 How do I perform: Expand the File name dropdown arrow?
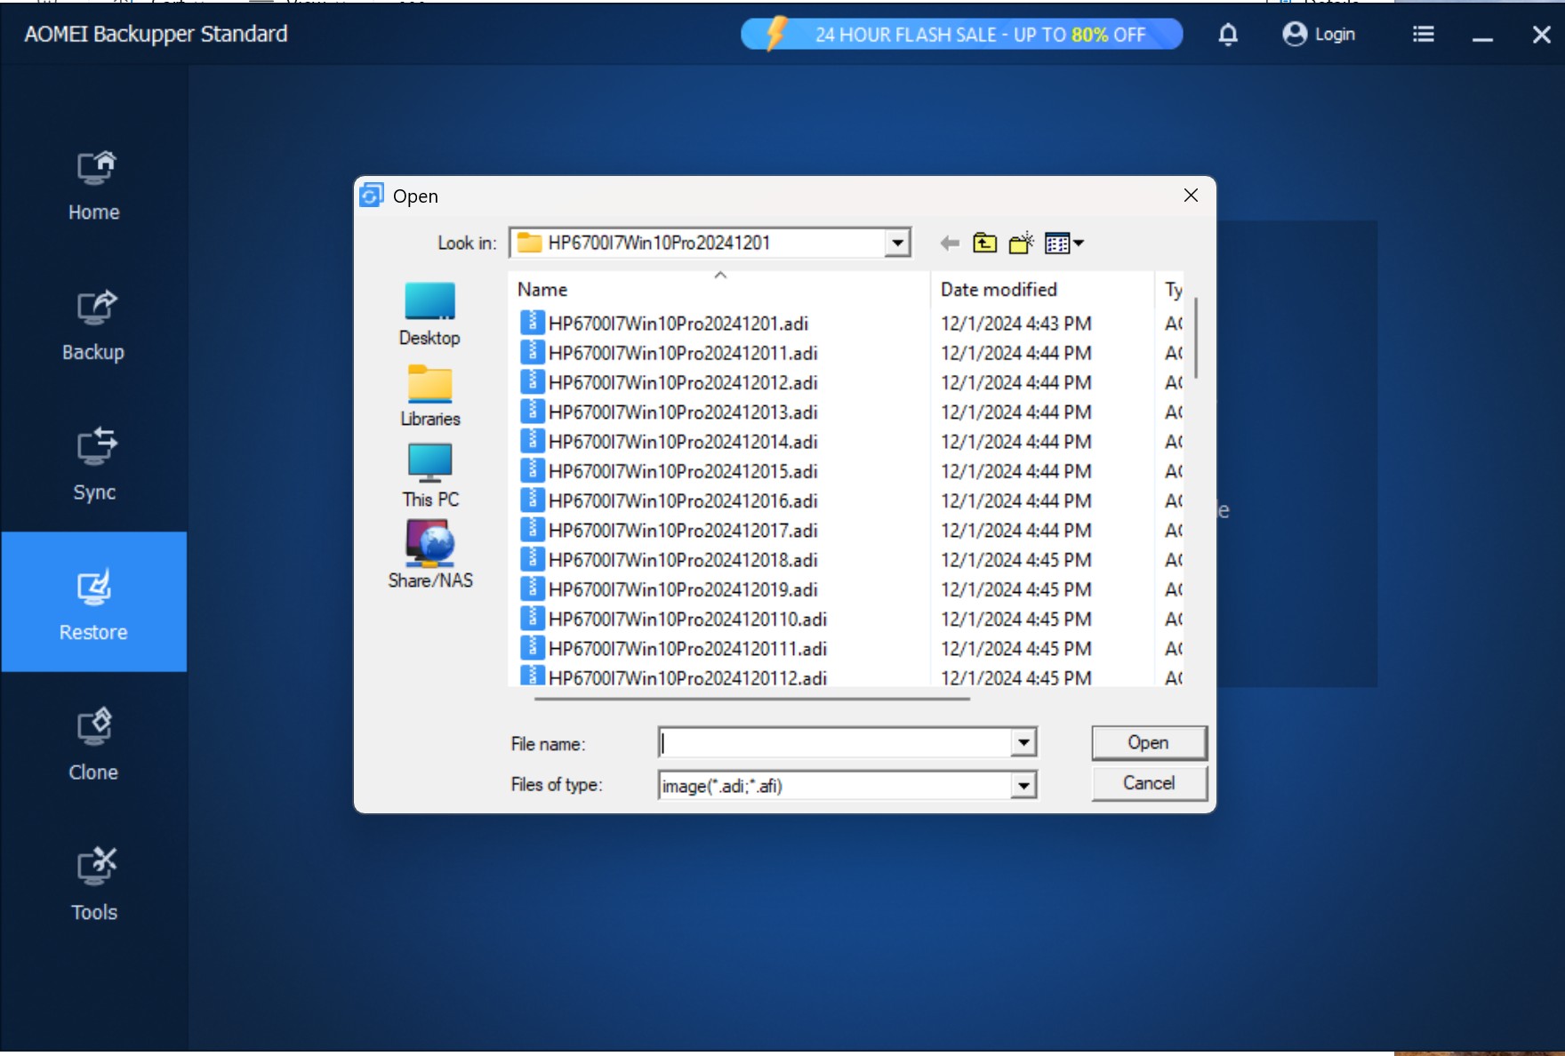pos(1023,742)
